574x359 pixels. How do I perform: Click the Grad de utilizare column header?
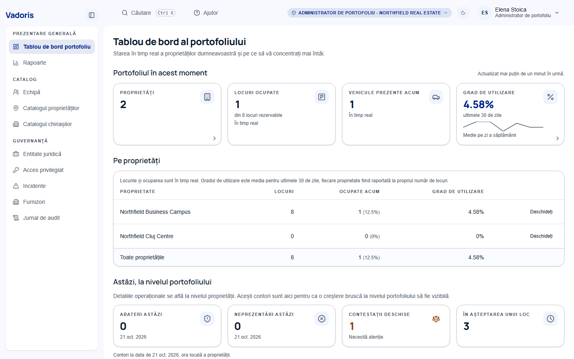click(458, 191)
